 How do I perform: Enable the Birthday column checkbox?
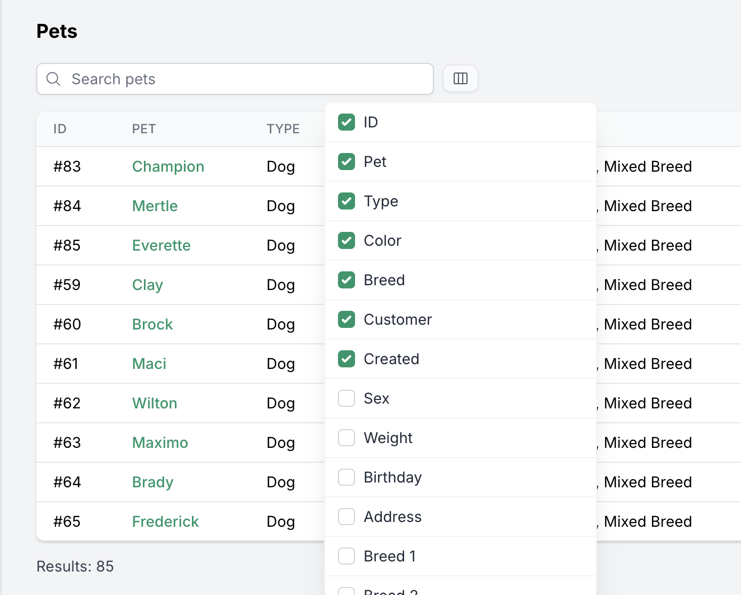pyautogui.click(x=347, y=477)
